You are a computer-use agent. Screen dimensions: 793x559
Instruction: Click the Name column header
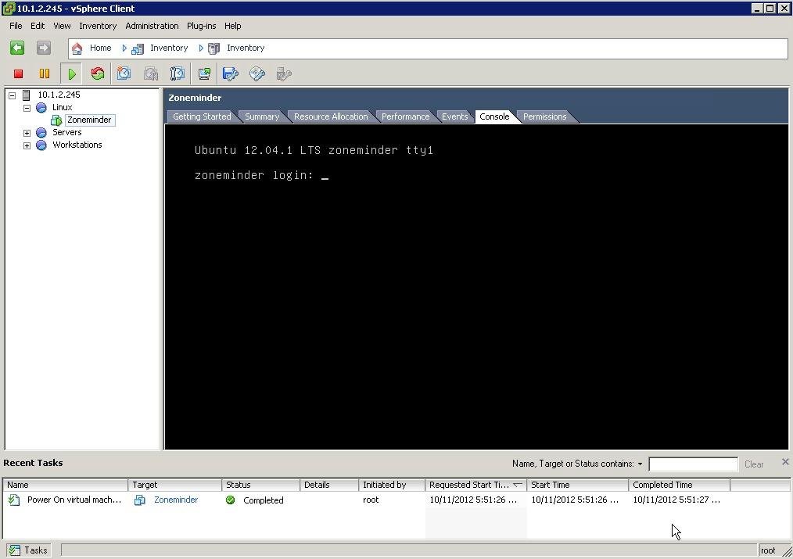coord(65,485)
